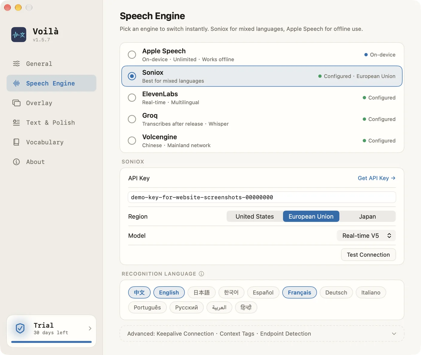Toggle the 中文 language chip
Viewport: 421px width, 355px height.
point(139,293)
